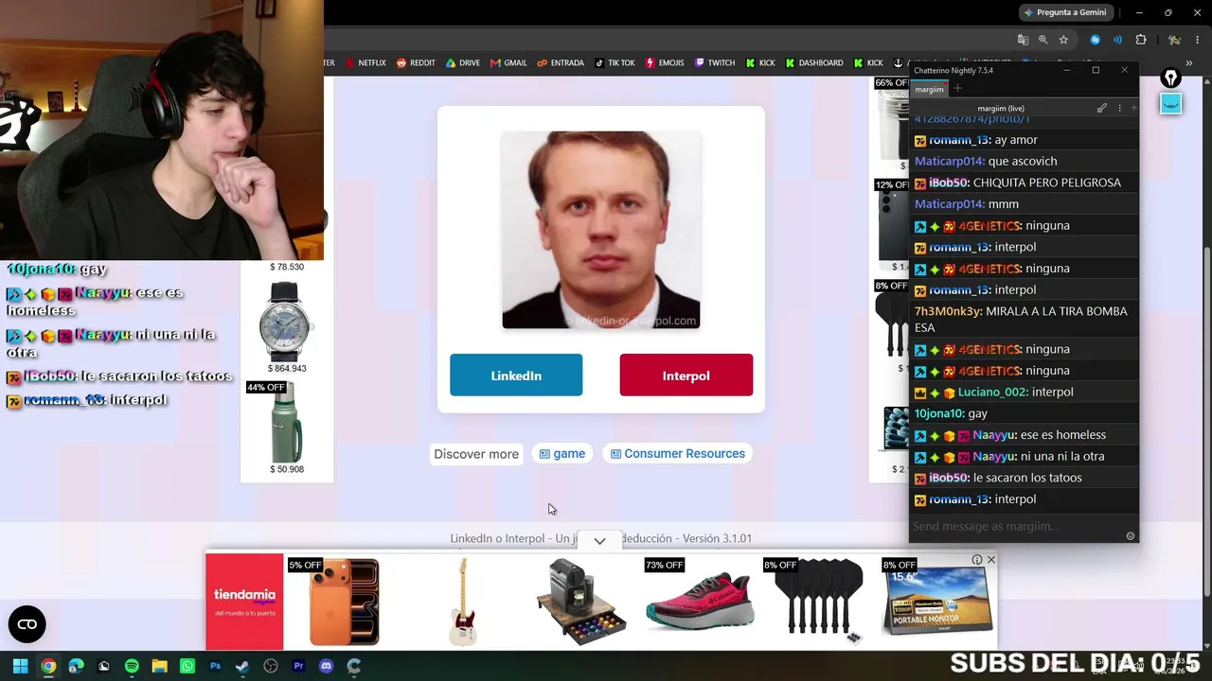
Task: Open the pink running shoe ad
Action: tap(700, 602)
